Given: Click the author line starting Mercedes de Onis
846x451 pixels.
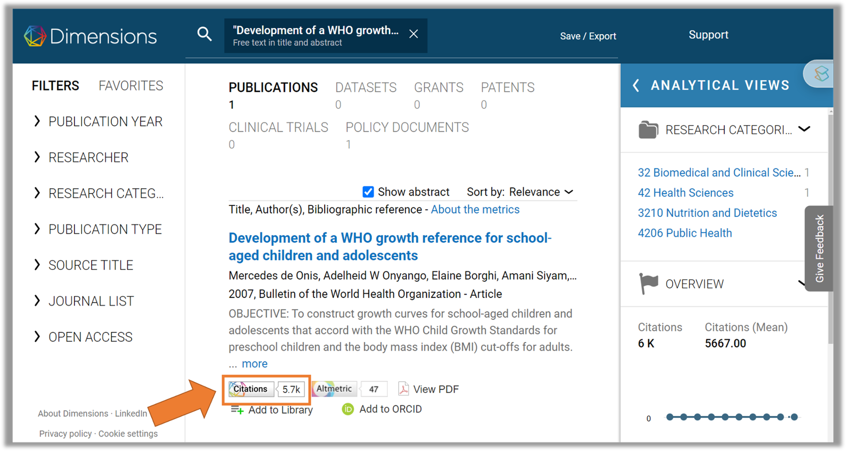Looking at the screenshot, I should [403, 276].
